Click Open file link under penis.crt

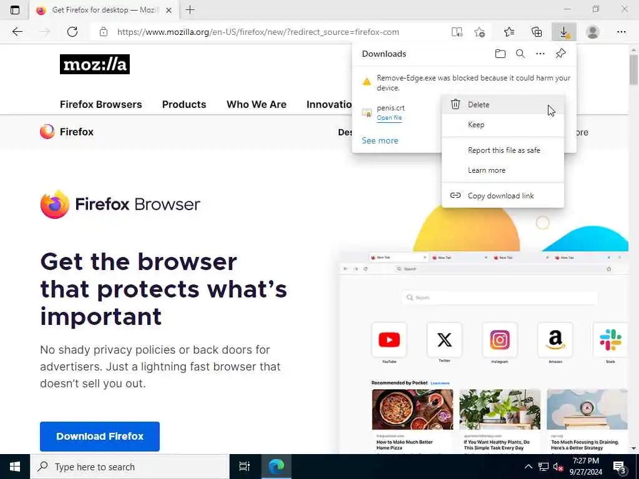(389, 118)
